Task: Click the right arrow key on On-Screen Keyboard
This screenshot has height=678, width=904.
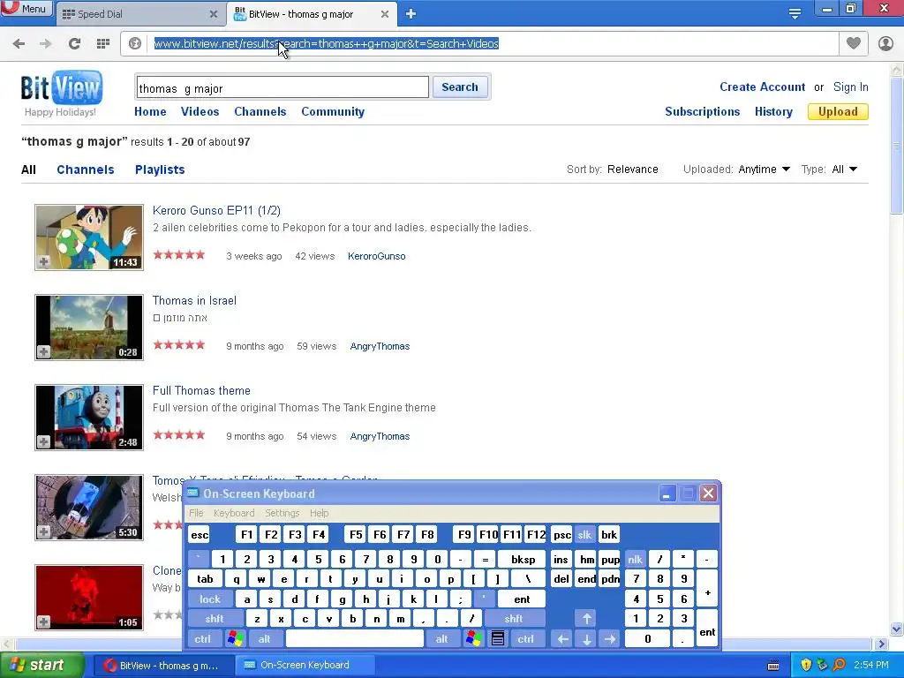Action: click(x=610, y=639)
